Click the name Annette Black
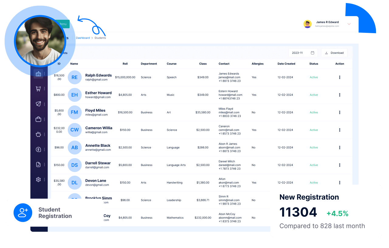The height and width of the screenshot is (248, 389). tap(98, 146)
